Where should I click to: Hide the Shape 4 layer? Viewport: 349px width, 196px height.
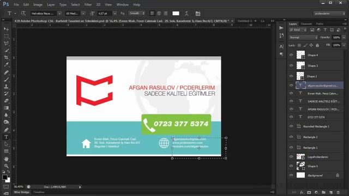[x=291, y=55]
